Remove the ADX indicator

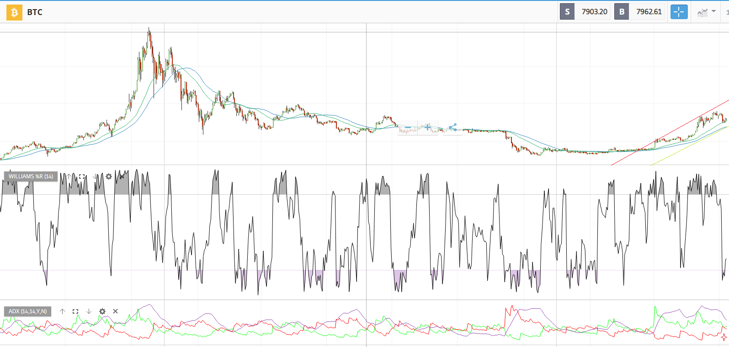(116, 311)
